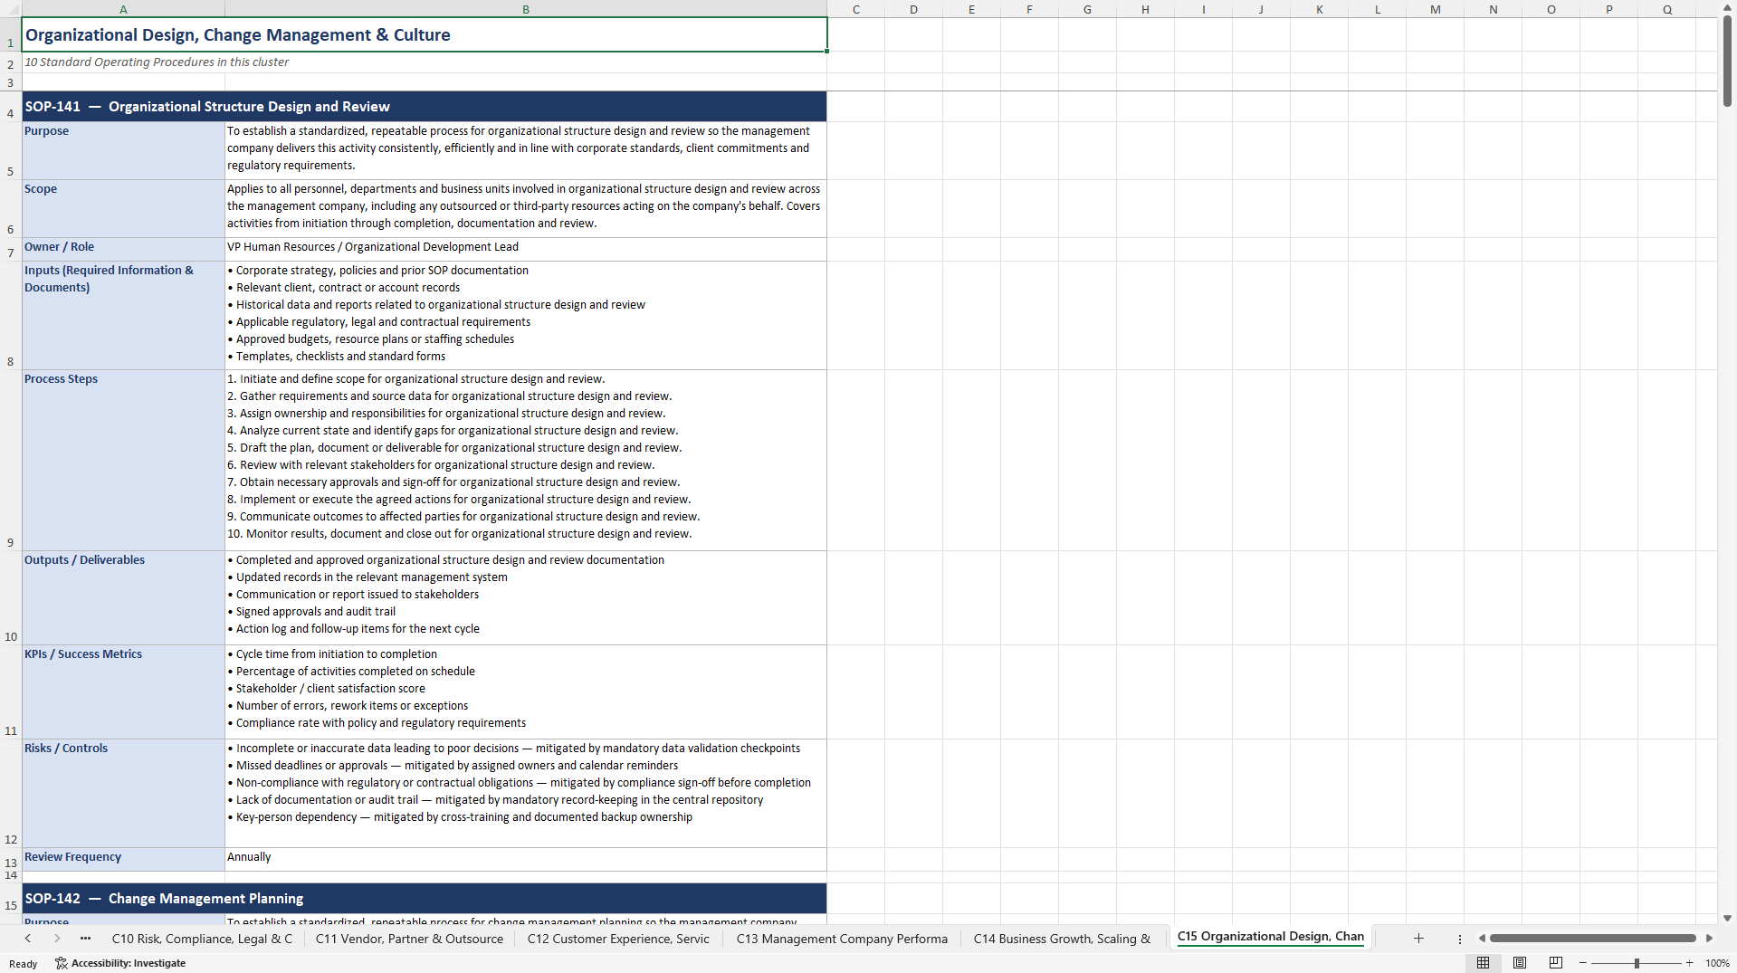
Task: Select the 'Annually' cell
Action: click(526, 859)
